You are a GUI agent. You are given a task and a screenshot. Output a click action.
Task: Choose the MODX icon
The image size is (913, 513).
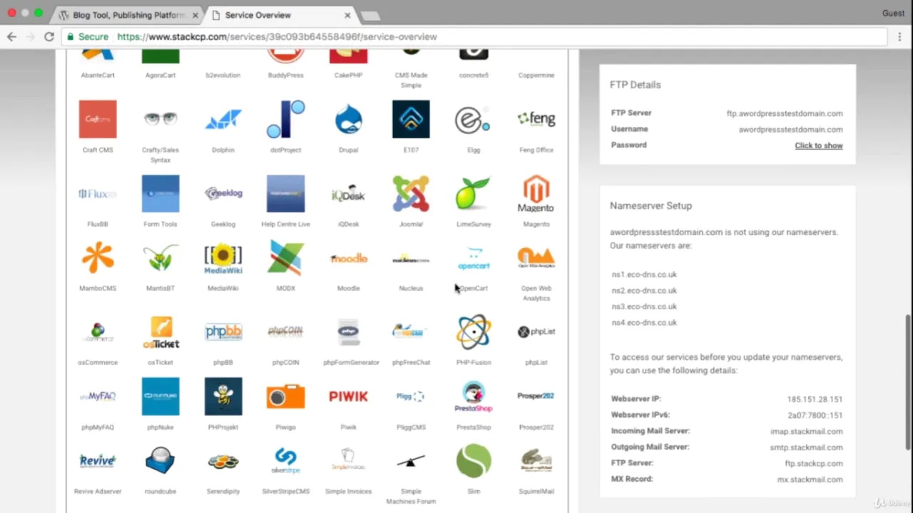[x=286, y=258]
